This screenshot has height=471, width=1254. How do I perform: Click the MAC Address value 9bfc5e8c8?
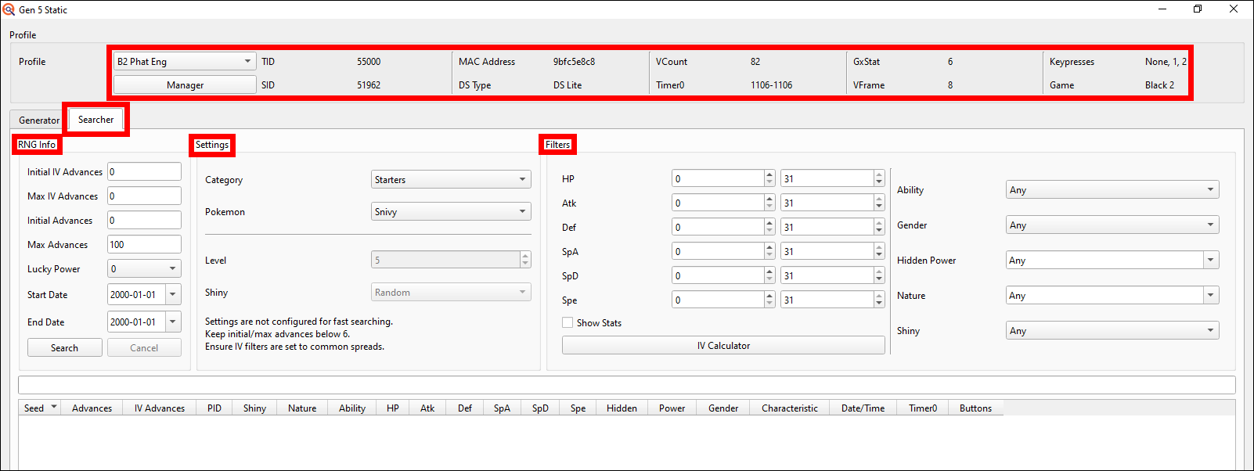(574, 61)
